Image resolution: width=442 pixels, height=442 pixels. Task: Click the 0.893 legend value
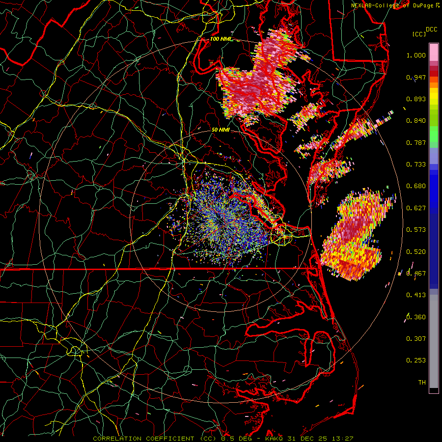416,99
